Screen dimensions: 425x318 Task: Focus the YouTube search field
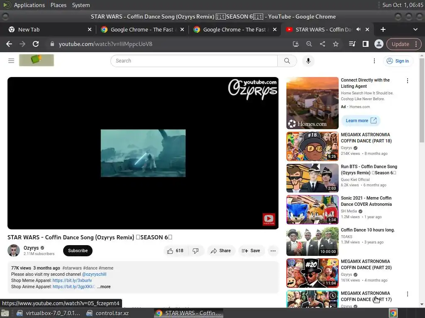coord(194,61)
